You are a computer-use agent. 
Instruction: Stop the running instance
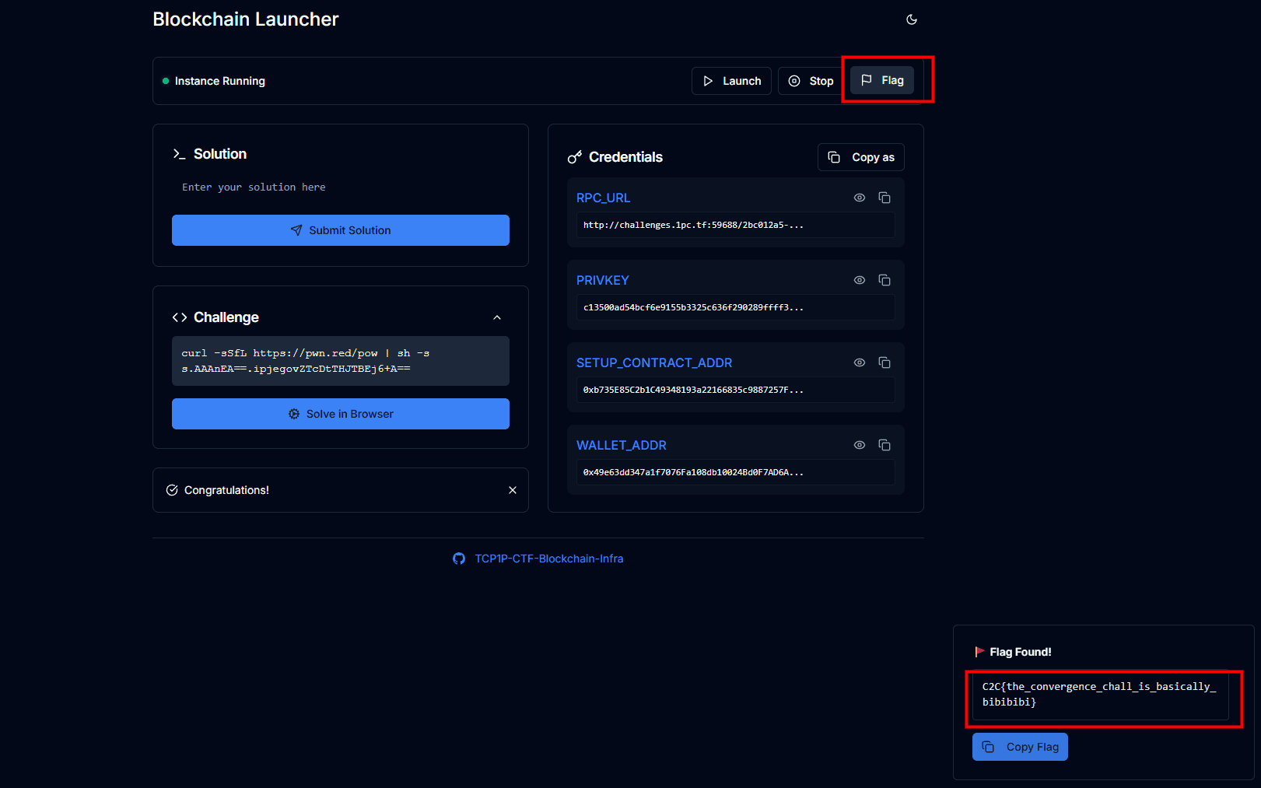click(811, 81)
